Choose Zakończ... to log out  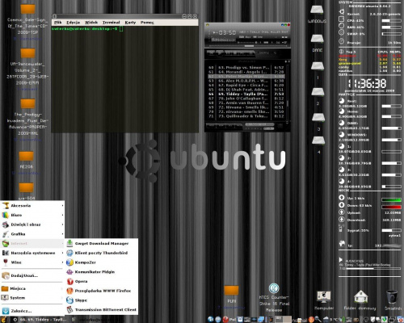pos(32,311)
